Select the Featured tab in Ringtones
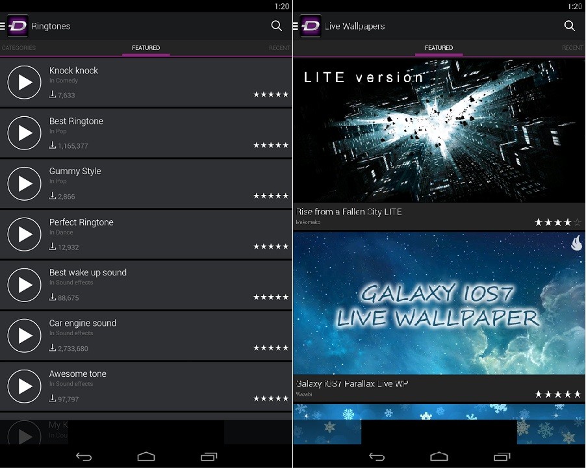Image resolution: width=586 pixels, height=469 pixels. coord(146,48)
